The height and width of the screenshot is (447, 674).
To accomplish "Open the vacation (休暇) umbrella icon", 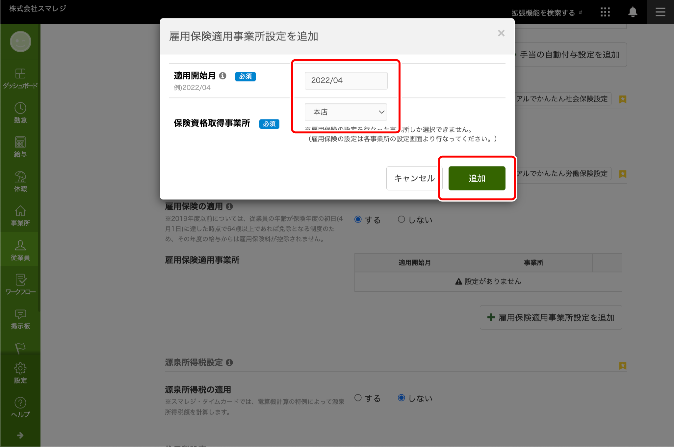I will click(20, 177).
